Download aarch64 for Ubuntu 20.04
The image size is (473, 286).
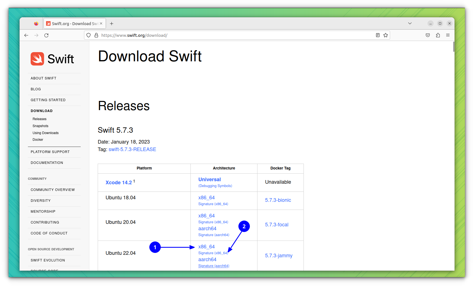[x=207, y=229]
